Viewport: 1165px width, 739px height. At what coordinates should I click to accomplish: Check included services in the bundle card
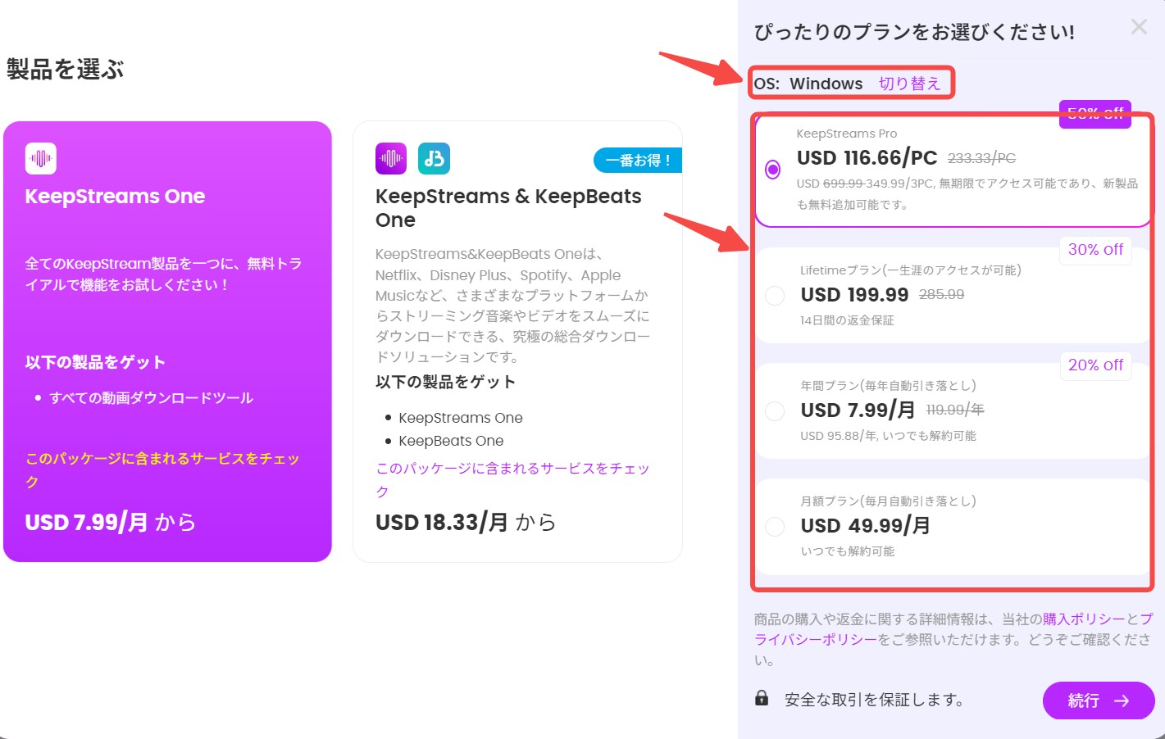click(512, 479)
